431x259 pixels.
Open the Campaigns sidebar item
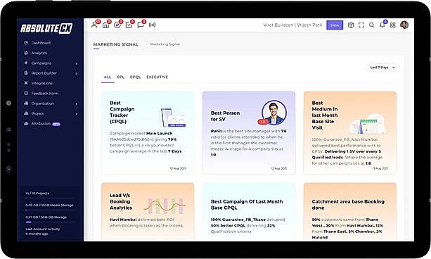pyautogui.click(x=41, y=63)
